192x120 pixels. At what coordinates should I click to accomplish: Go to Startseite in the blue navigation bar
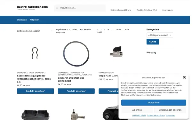point(22,20)
